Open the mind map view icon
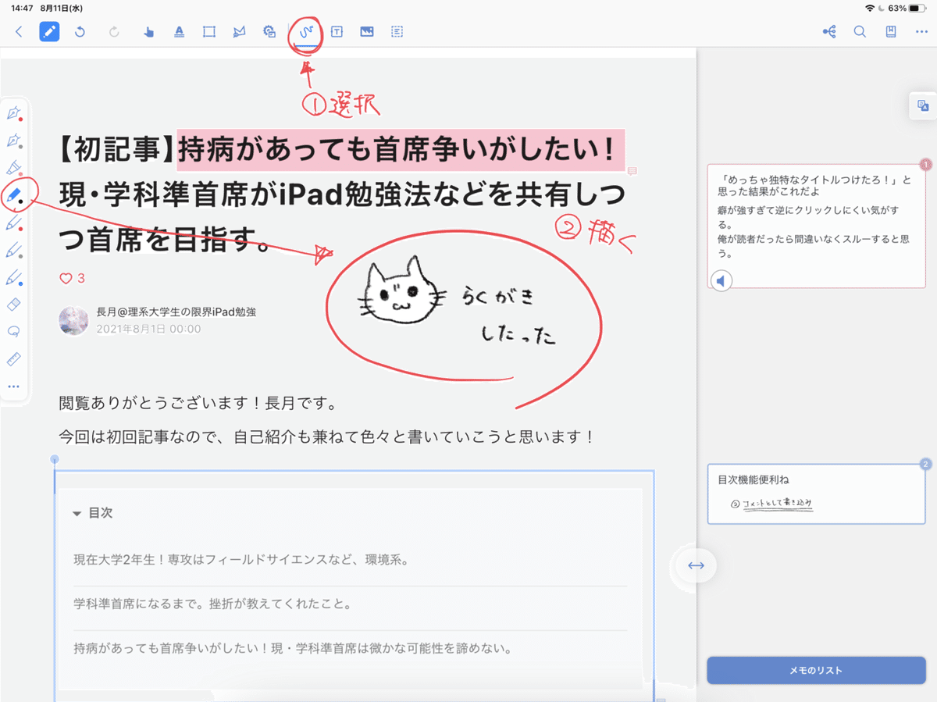This screenshot has width=937, height=702. [829, 32]
